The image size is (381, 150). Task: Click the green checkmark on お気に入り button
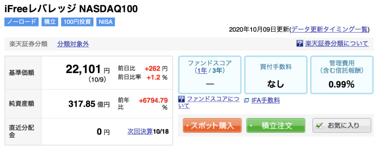[x=320, y=125]
